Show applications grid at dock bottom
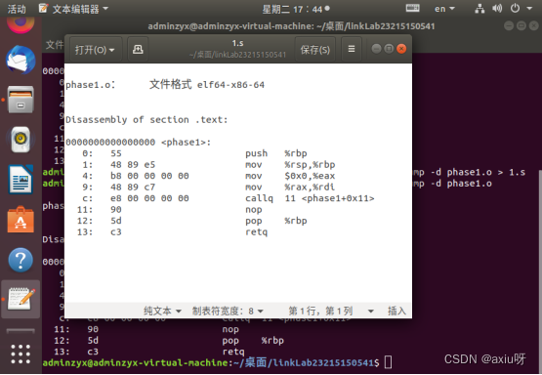Image resolution: width=542 pixels, height=375 pixels. (x=21, y=354)
